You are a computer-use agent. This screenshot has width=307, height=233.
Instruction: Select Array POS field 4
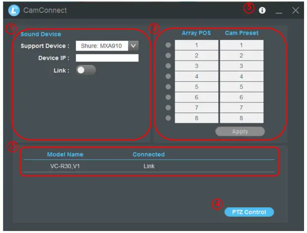196,76
